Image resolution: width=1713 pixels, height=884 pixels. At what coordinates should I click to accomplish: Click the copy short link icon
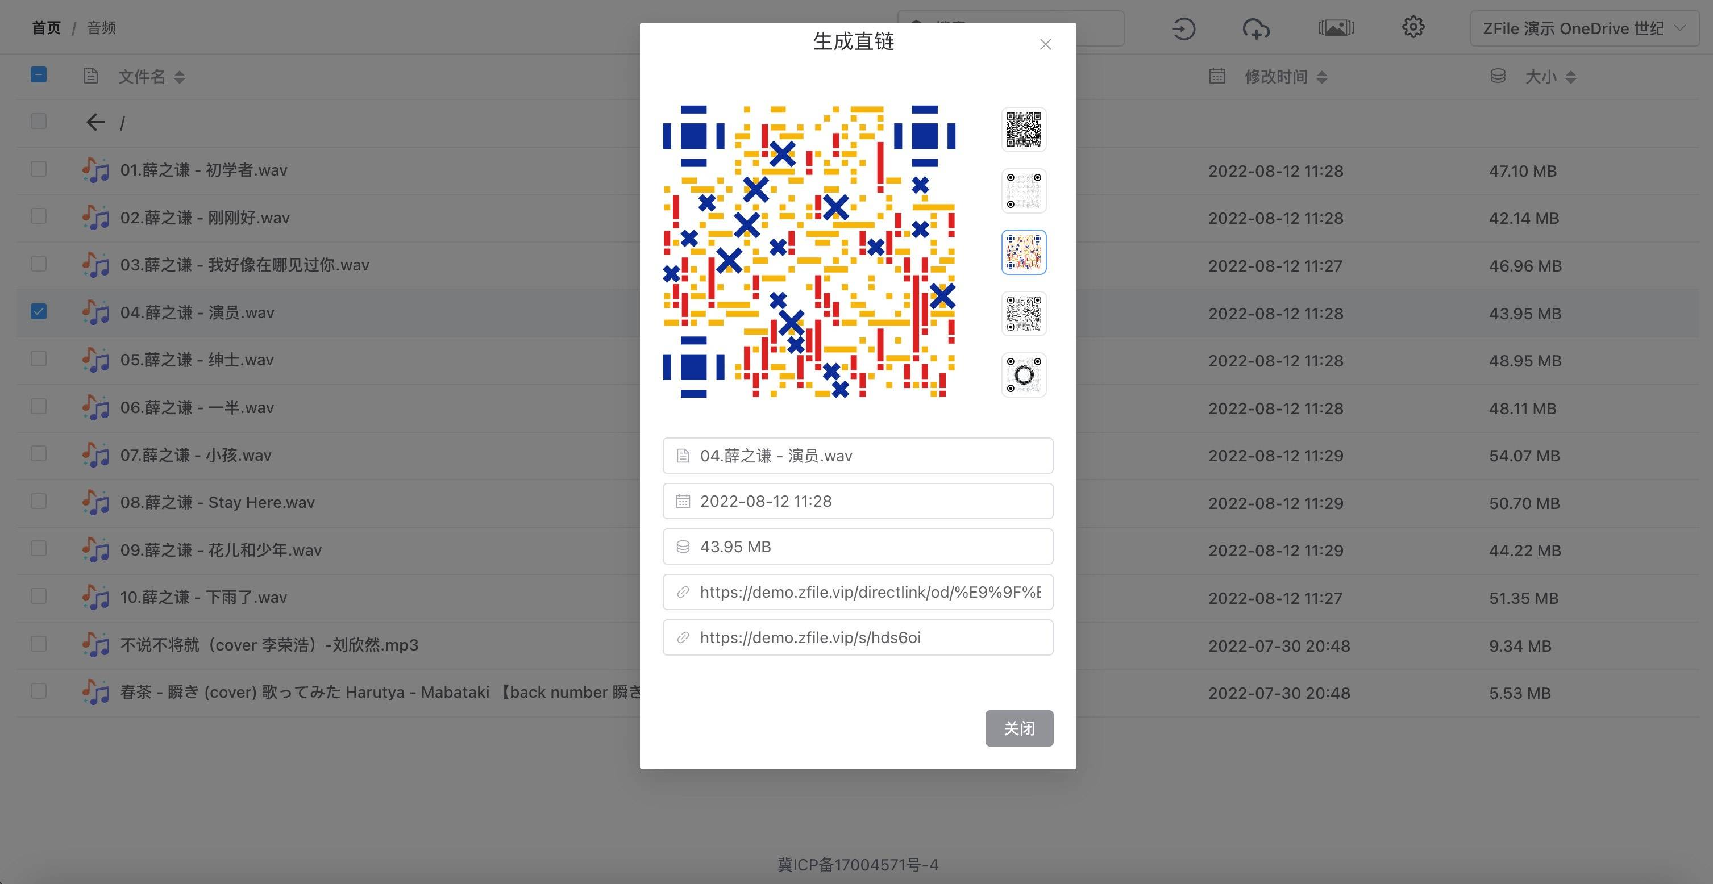682,637
